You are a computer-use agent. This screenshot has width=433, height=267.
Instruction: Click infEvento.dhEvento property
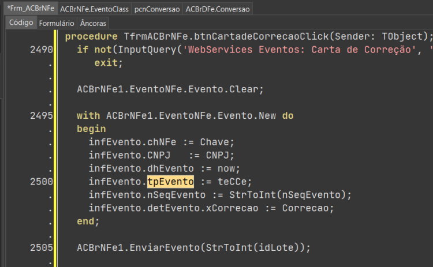coord(141,168)
